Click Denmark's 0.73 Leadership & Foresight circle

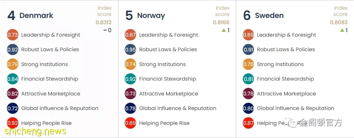(x=12, y=35)
